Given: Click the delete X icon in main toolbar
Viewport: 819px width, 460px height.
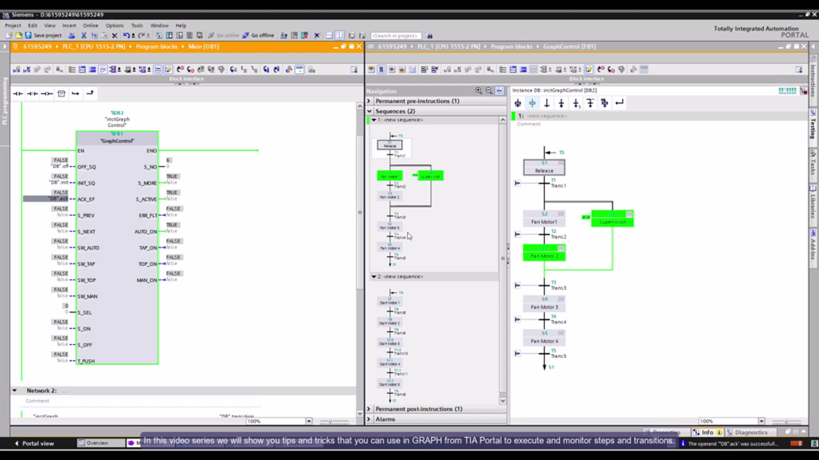Looking at the screenshot, I should [115, 35].
